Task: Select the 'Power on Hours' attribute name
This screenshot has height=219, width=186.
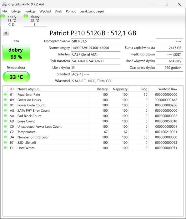Action: tap(29, 100)
